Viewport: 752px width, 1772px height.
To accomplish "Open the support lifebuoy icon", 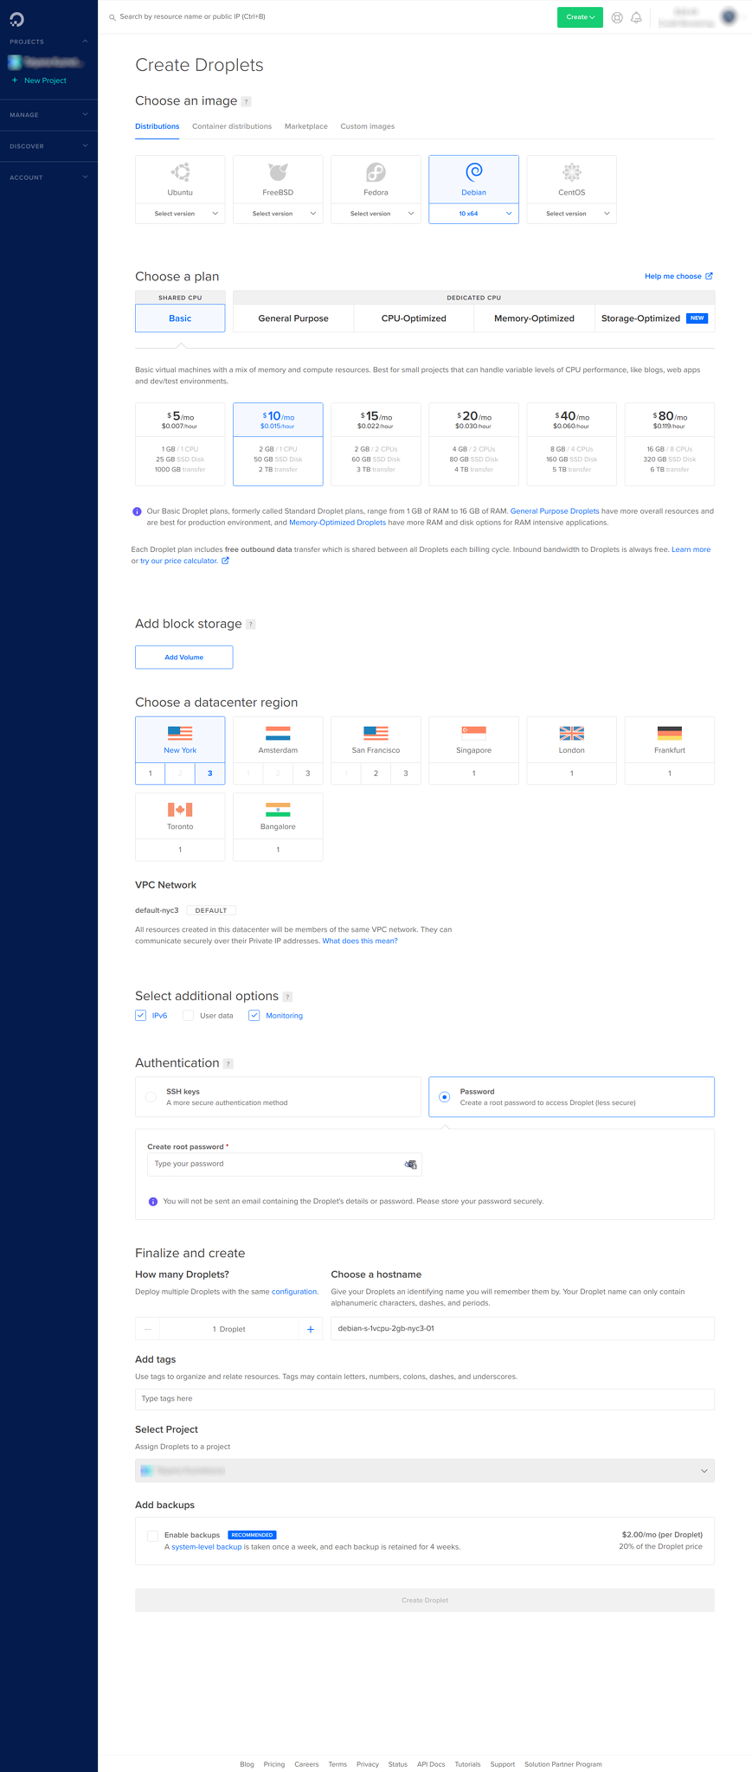I will coord(617,17).
